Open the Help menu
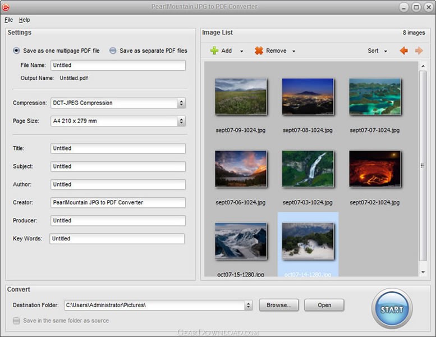The height and width of the screenshot is (337, 436). tap(25, 20)
